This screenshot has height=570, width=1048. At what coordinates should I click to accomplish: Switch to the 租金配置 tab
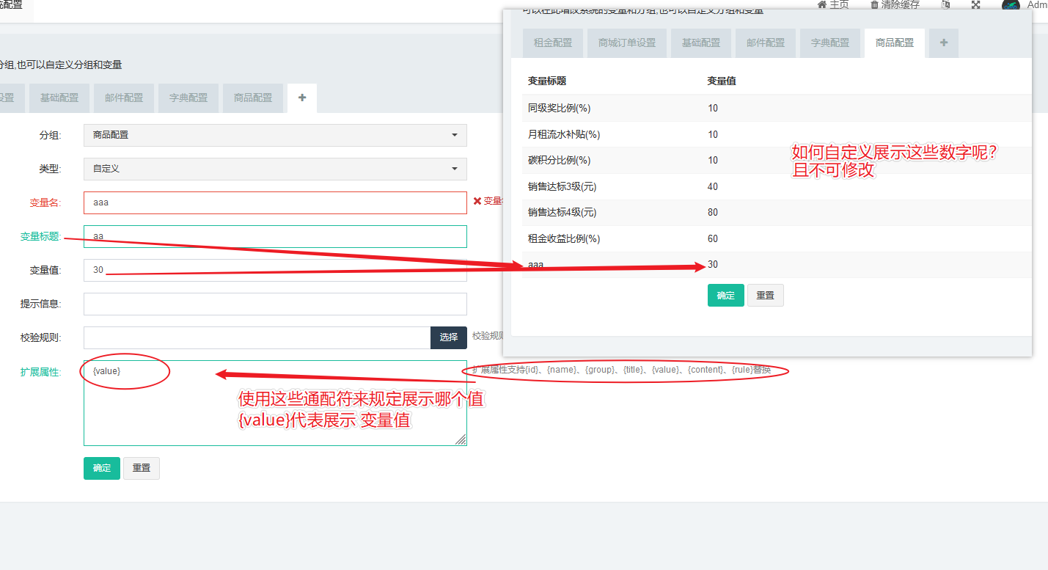click(552, 43)
